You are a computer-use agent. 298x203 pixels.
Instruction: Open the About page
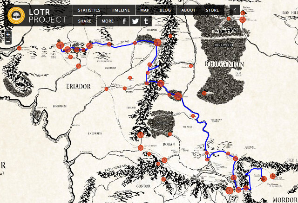click(188, 10)
